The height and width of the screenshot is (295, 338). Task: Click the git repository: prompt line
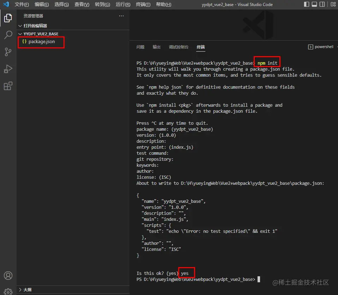[155, 159]
